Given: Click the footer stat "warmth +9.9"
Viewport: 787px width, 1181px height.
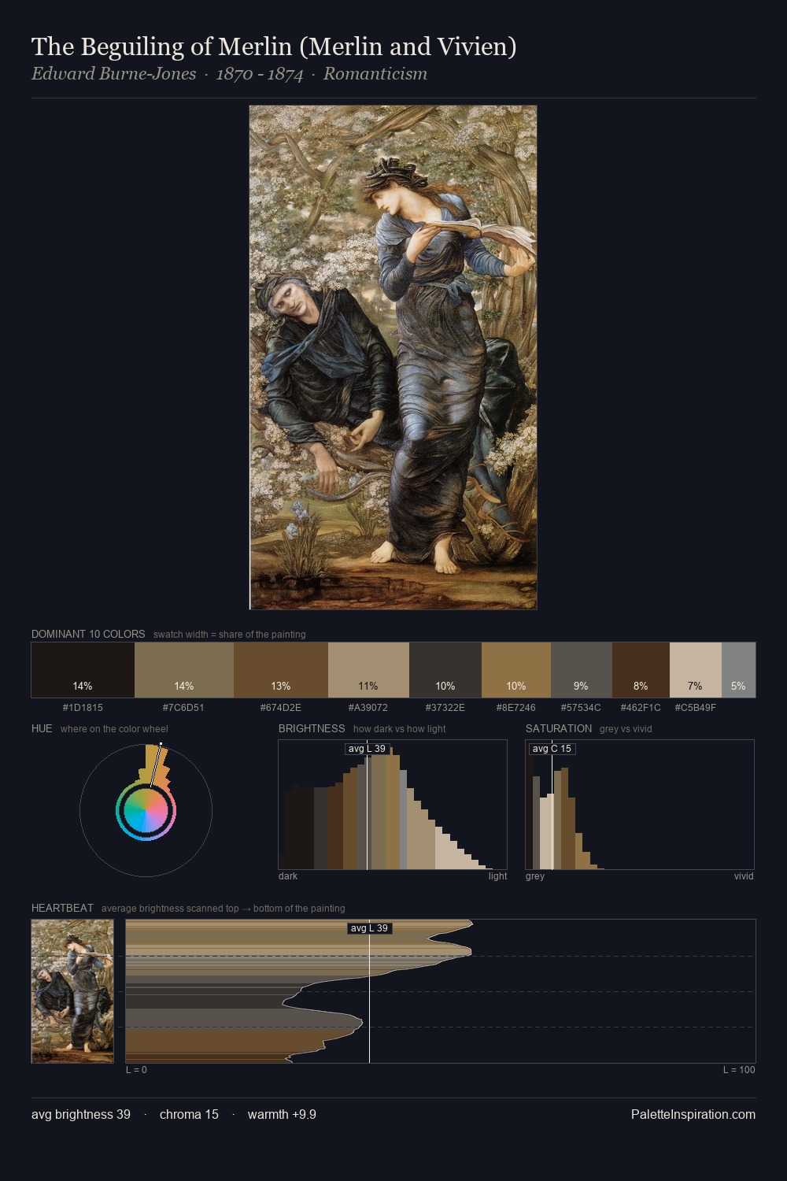Looking at the screenshot, I should click(x=282, y=1115).
